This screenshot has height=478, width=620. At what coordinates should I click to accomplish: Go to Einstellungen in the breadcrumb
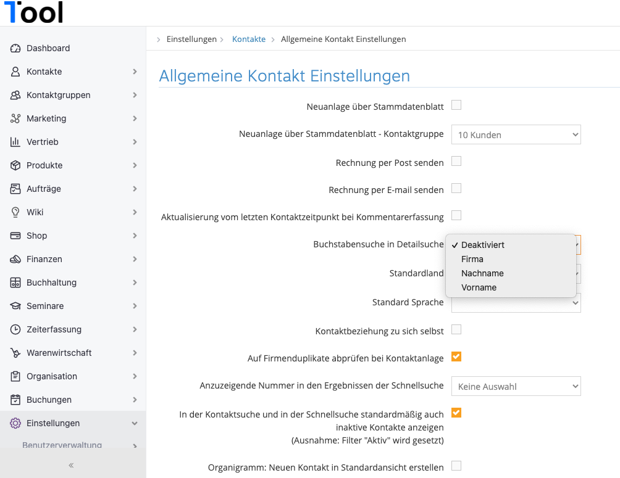point(191,39)
